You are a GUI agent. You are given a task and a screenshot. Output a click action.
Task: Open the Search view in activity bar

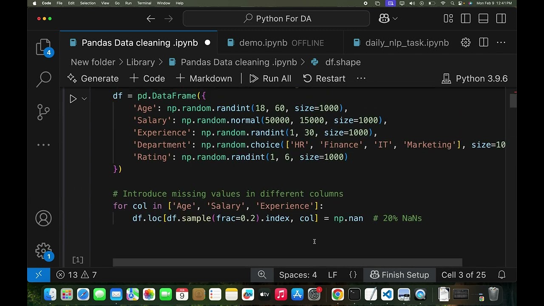(43, 79)
